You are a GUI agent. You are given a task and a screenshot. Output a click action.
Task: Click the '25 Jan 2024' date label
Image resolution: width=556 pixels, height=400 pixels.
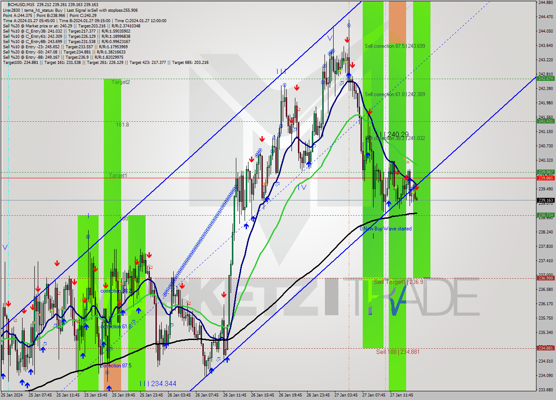click(x=12, y=395)
